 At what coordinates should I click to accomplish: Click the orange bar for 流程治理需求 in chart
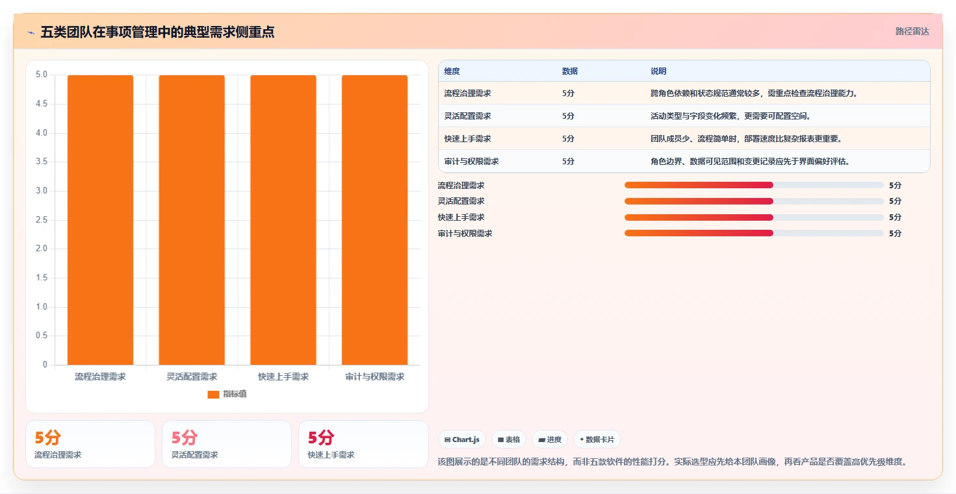[x=101, y=219]
